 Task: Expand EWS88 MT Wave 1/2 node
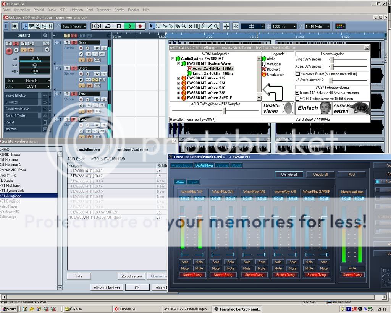(x=179, y=78)
